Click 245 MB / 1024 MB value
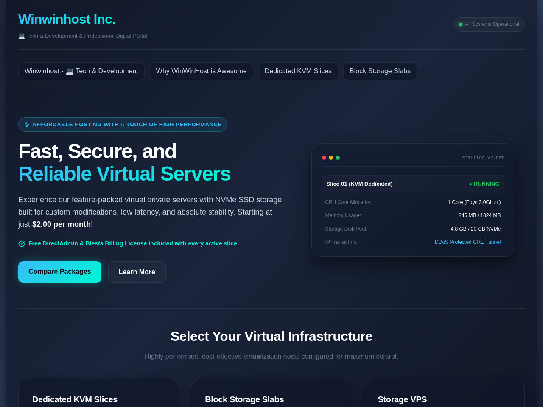Viewport: 543px width, 407px height. [480, 215]
